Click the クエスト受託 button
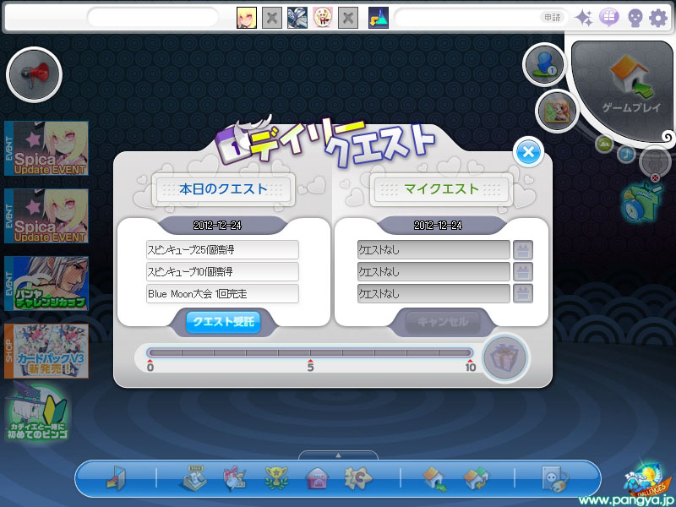This screenshot has width=676, height=507. [x=223, y=322]
